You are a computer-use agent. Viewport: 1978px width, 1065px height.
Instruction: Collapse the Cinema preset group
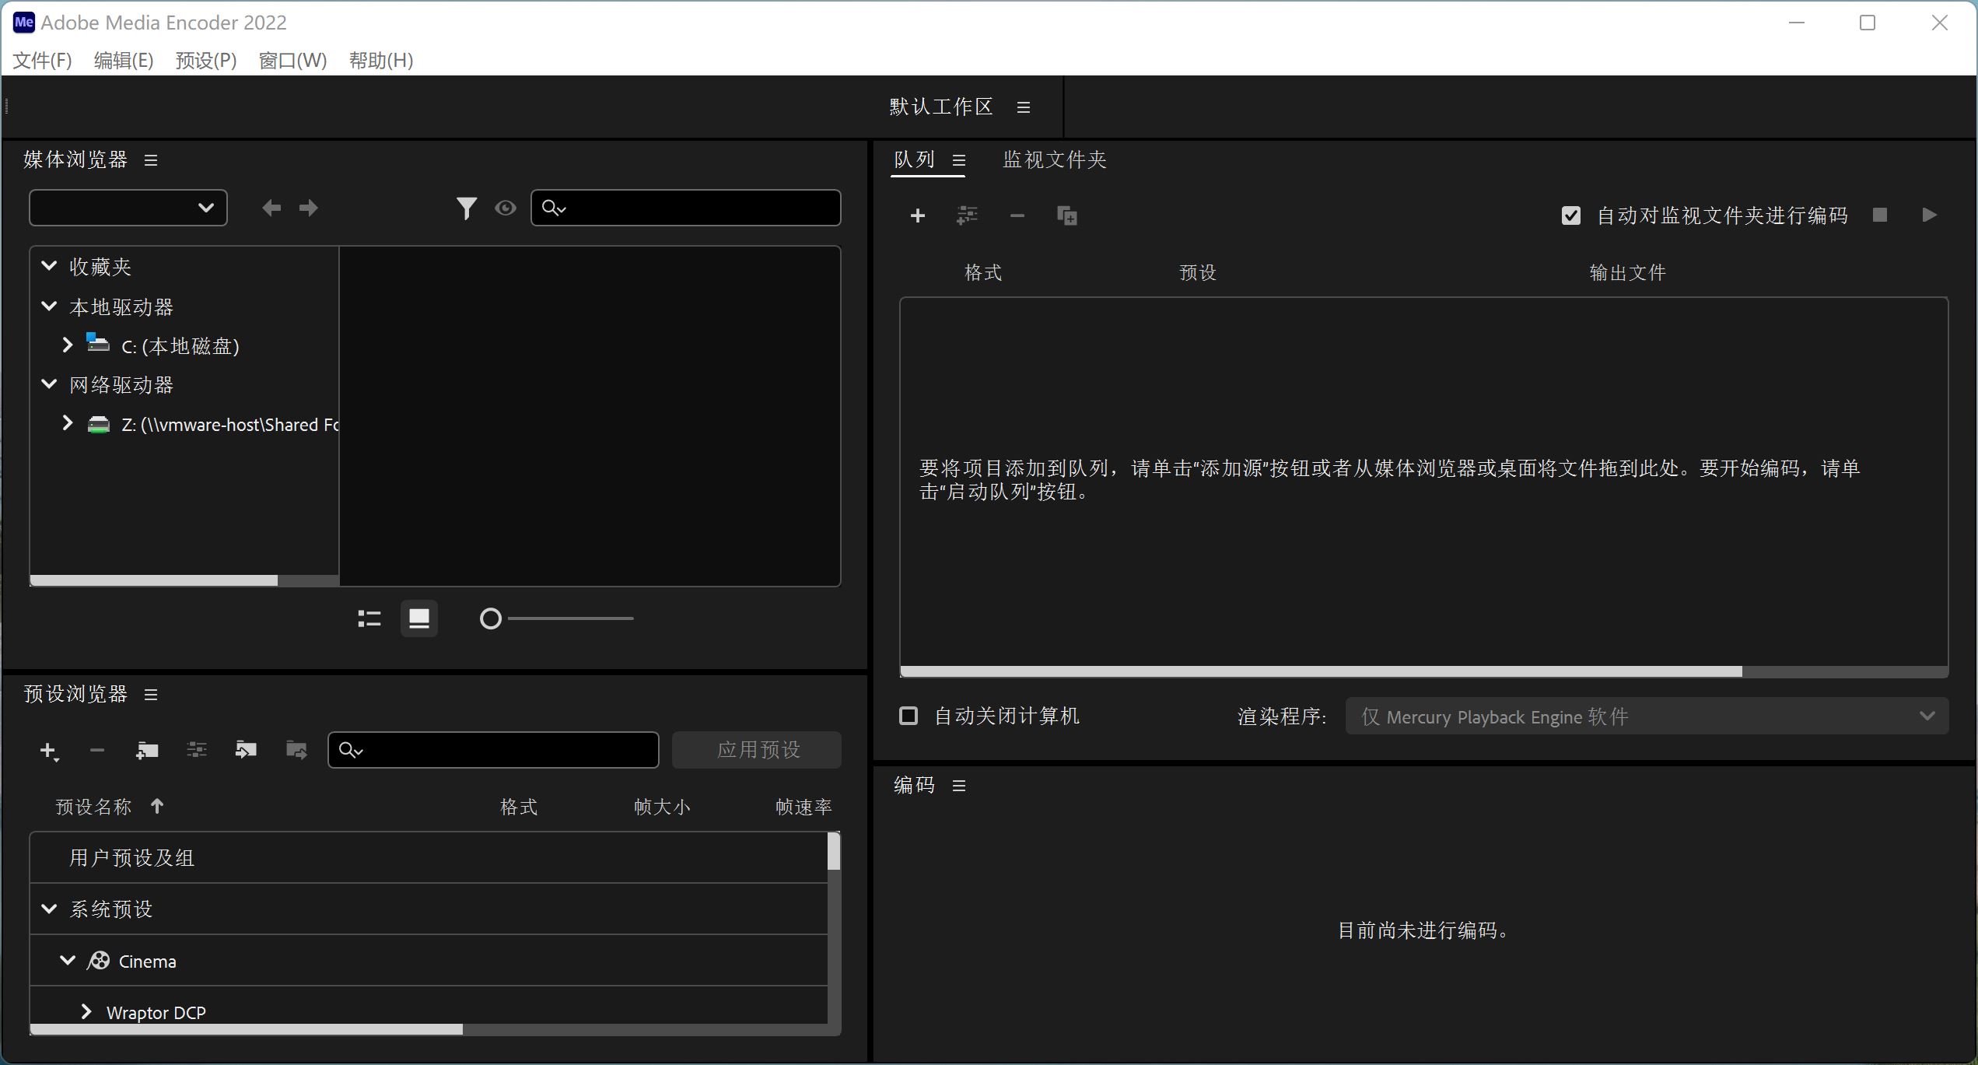67,960
